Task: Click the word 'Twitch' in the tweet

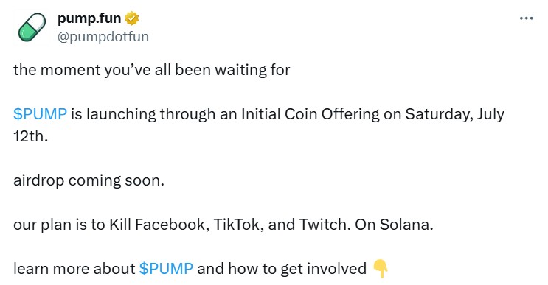Action: tap(325, 225)
